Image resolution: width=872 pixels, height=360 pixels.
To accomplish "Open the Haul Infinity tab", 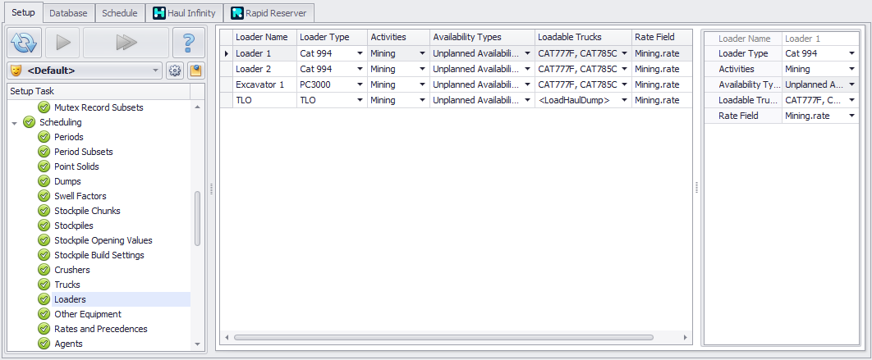I will tap(184, 13).
